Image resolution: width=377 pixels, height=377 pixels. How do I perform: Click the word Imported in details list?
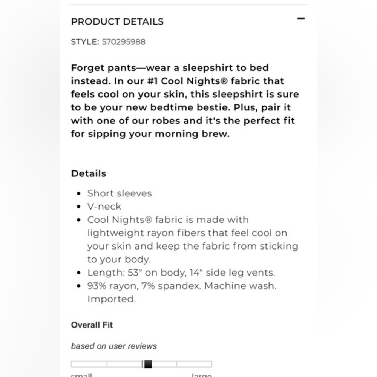(112, 299)
